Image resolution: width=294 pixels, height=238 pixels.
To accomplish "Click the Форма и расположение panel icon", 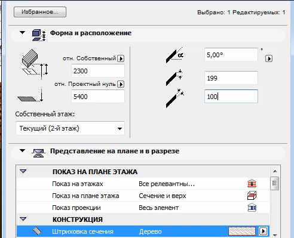I will coord(39,35).
